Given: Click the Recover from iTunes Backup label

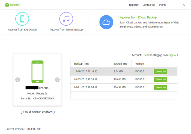Looking at the screenshot, I should pos(66,29).
